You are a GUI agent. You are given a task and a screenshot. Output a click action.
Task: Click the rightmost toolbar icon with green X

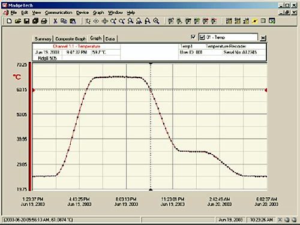[x=272, y=21]
